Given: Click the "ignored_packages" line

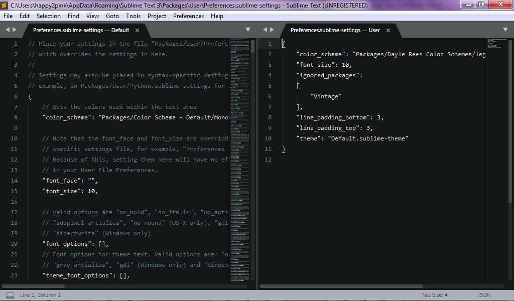Looking at the screenshot, I should [x=329, y=75].
